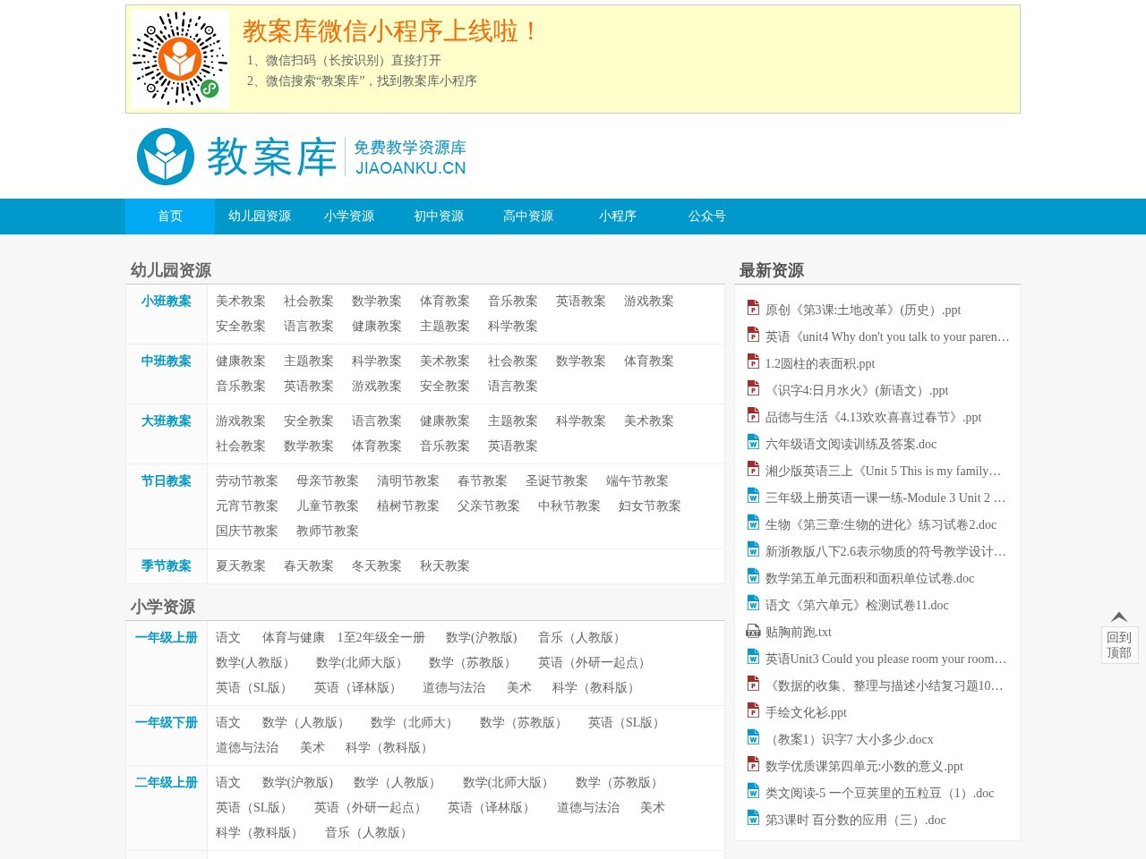The width and height of the screenshot is (1146, 859).
Task: Open the 初中资源 navigation item
Action: 439,217
